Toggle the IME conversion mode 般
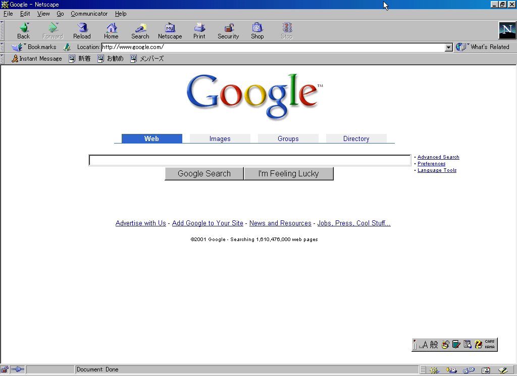Image resolution: width=517 pixels, height=376 pixels. coord(434,345)
